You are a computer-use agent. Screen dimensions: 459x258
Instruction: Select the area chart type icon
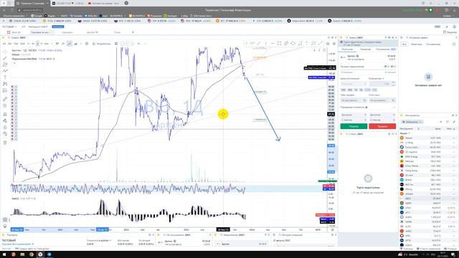[x=75, y=44]
